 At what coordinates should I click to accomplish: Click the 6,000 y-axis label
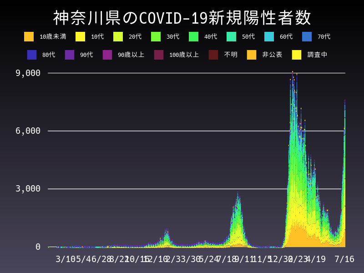point(28,131)
